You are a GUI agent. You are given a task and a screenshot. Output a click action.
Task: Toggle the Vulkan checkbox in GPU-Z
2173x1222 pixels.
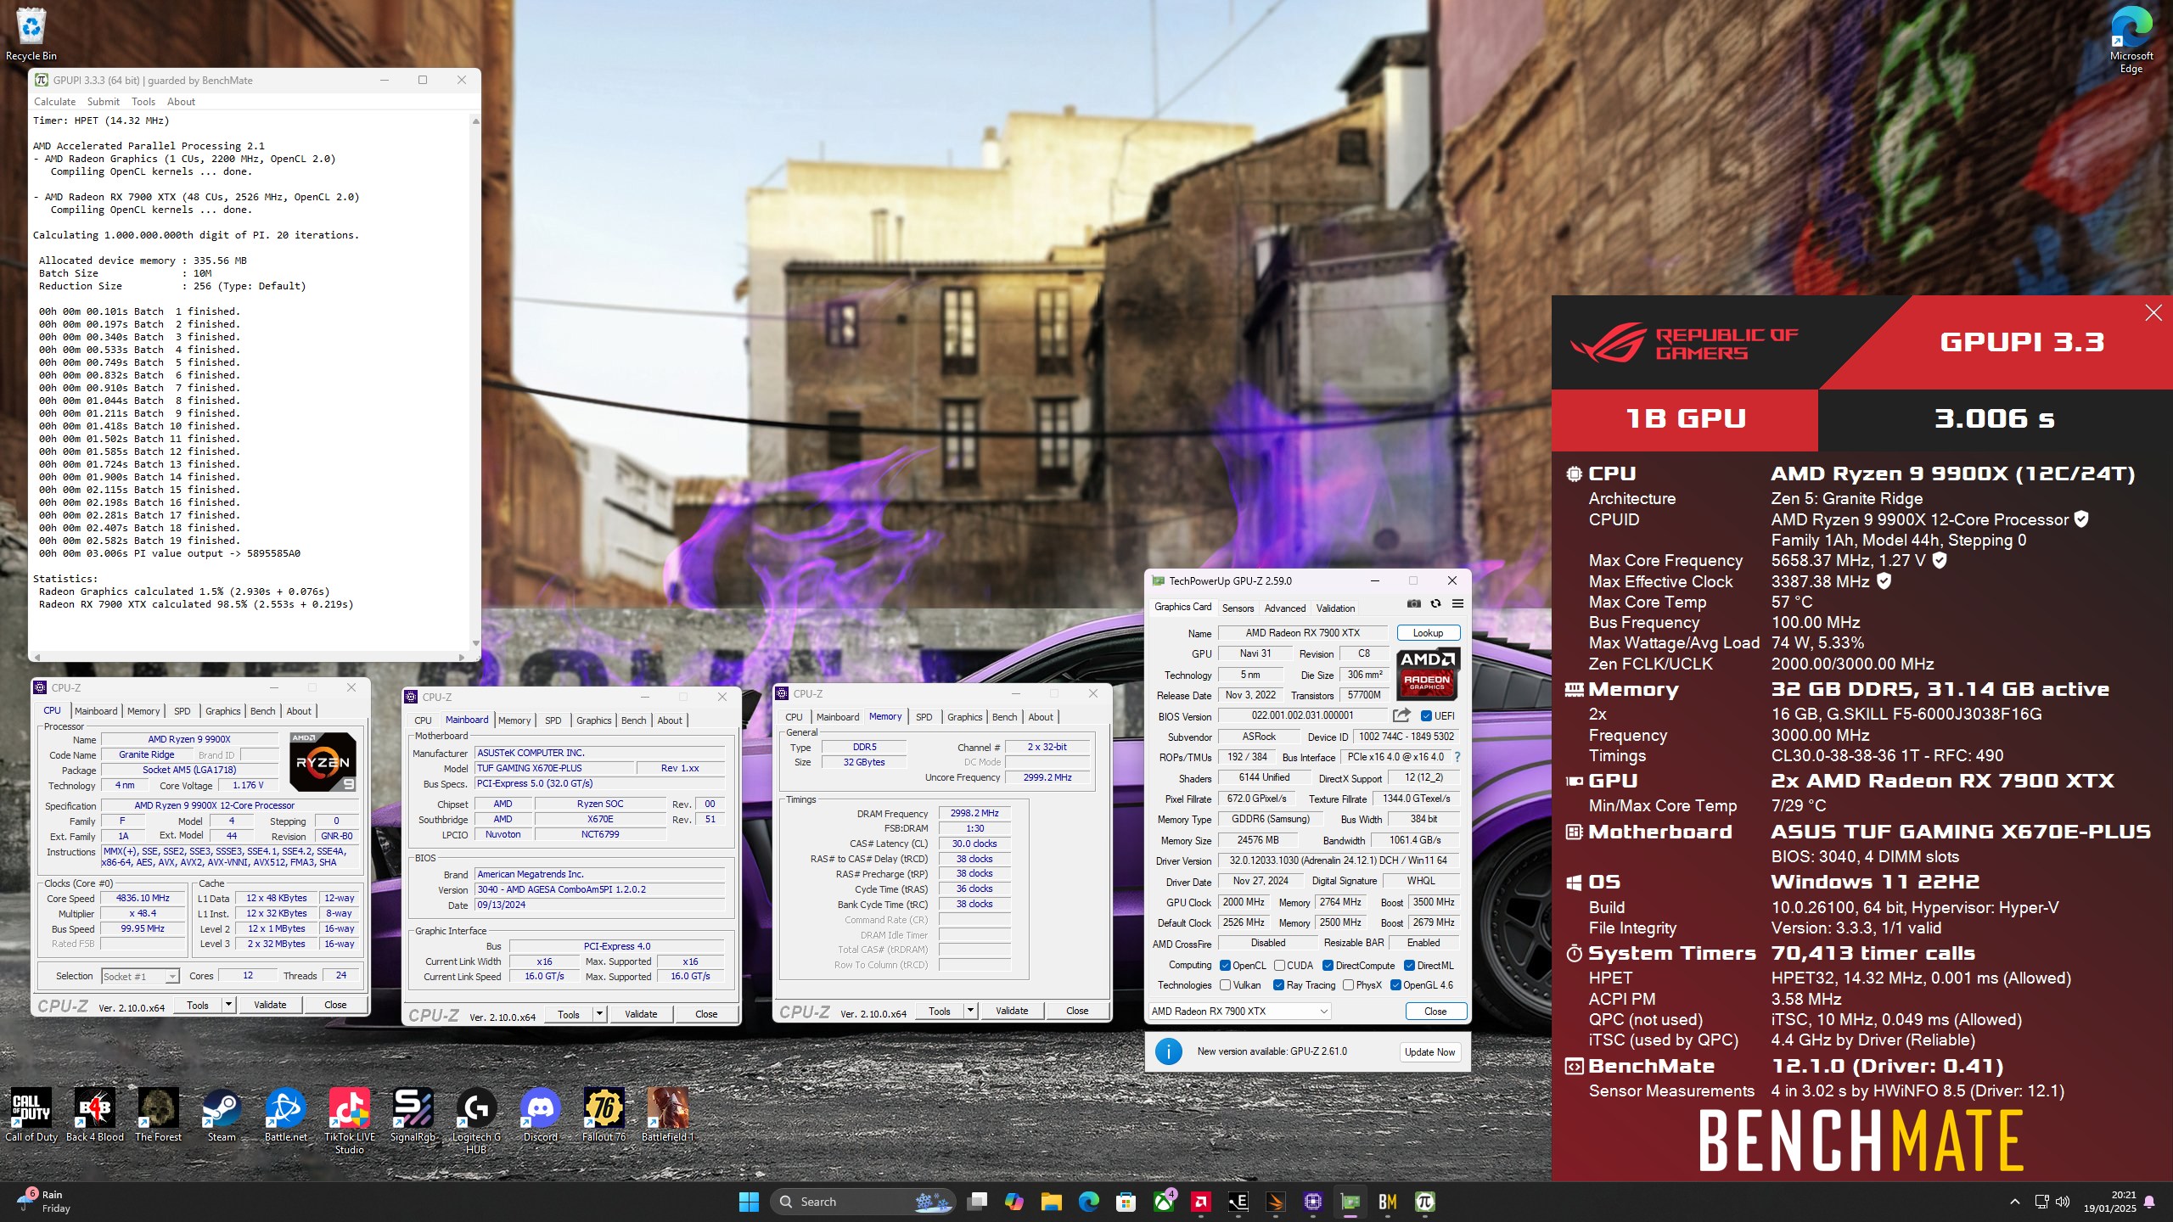(1225, 985)
